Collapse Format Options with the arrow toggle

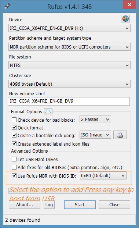tap(48, 111)
